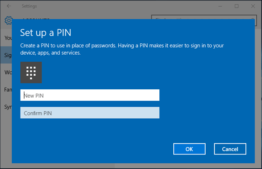The image size is (262, 169).
Task: Go back with the Settings back arrow
Action: [9, 6]
